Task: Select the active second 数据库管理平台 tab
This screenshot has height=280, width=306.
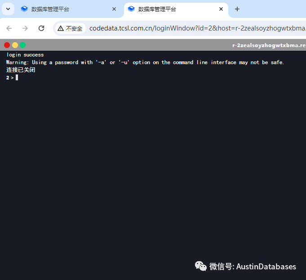Action: point(176,9)
